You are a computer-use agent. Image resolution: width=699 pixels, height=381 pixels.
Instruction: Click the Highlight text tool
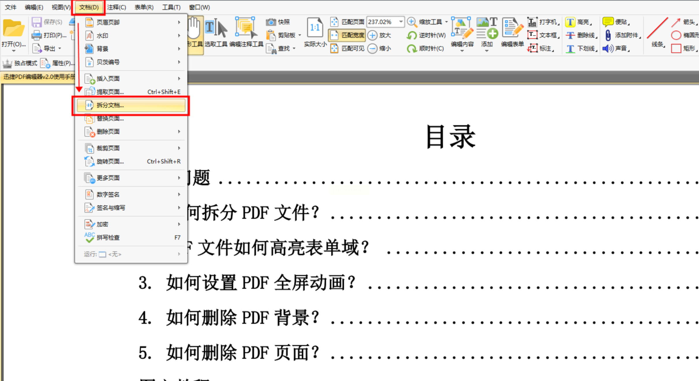[x=570, y=22]
